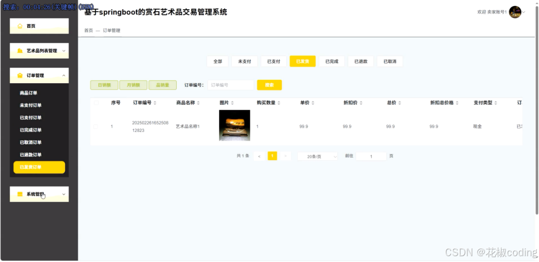
Task: Open the user account dropdown arrow
Action: point(523,12)
